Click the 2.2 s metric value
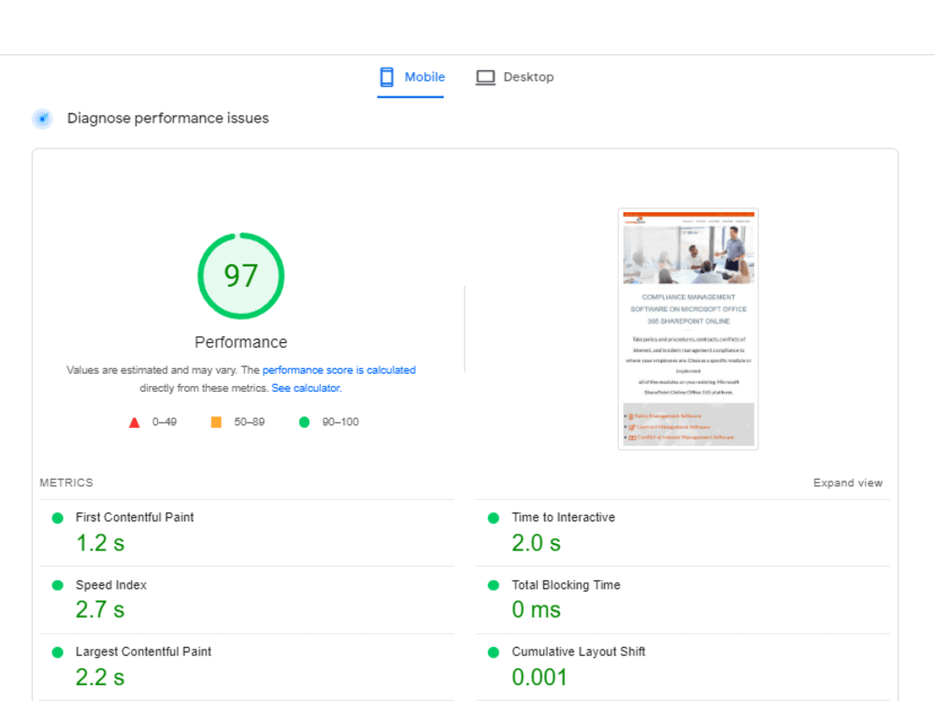Viewport: 935px width, 701px height. (x=100, y=677)
